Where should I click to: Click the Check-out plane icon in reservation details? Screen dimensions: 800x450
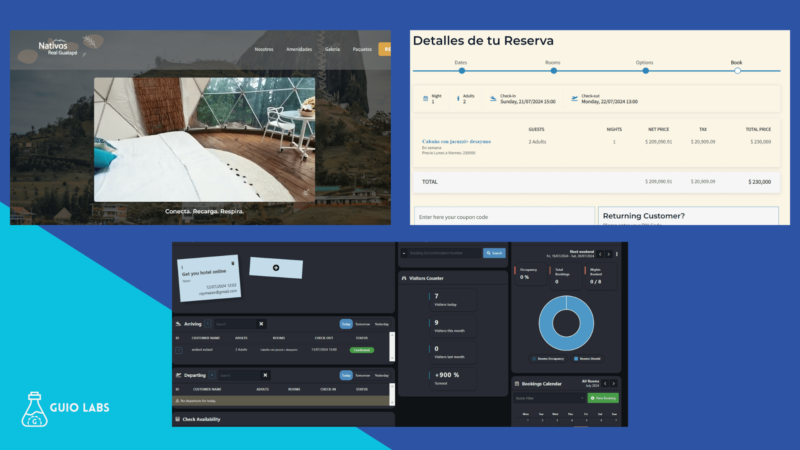click(575, 99)
